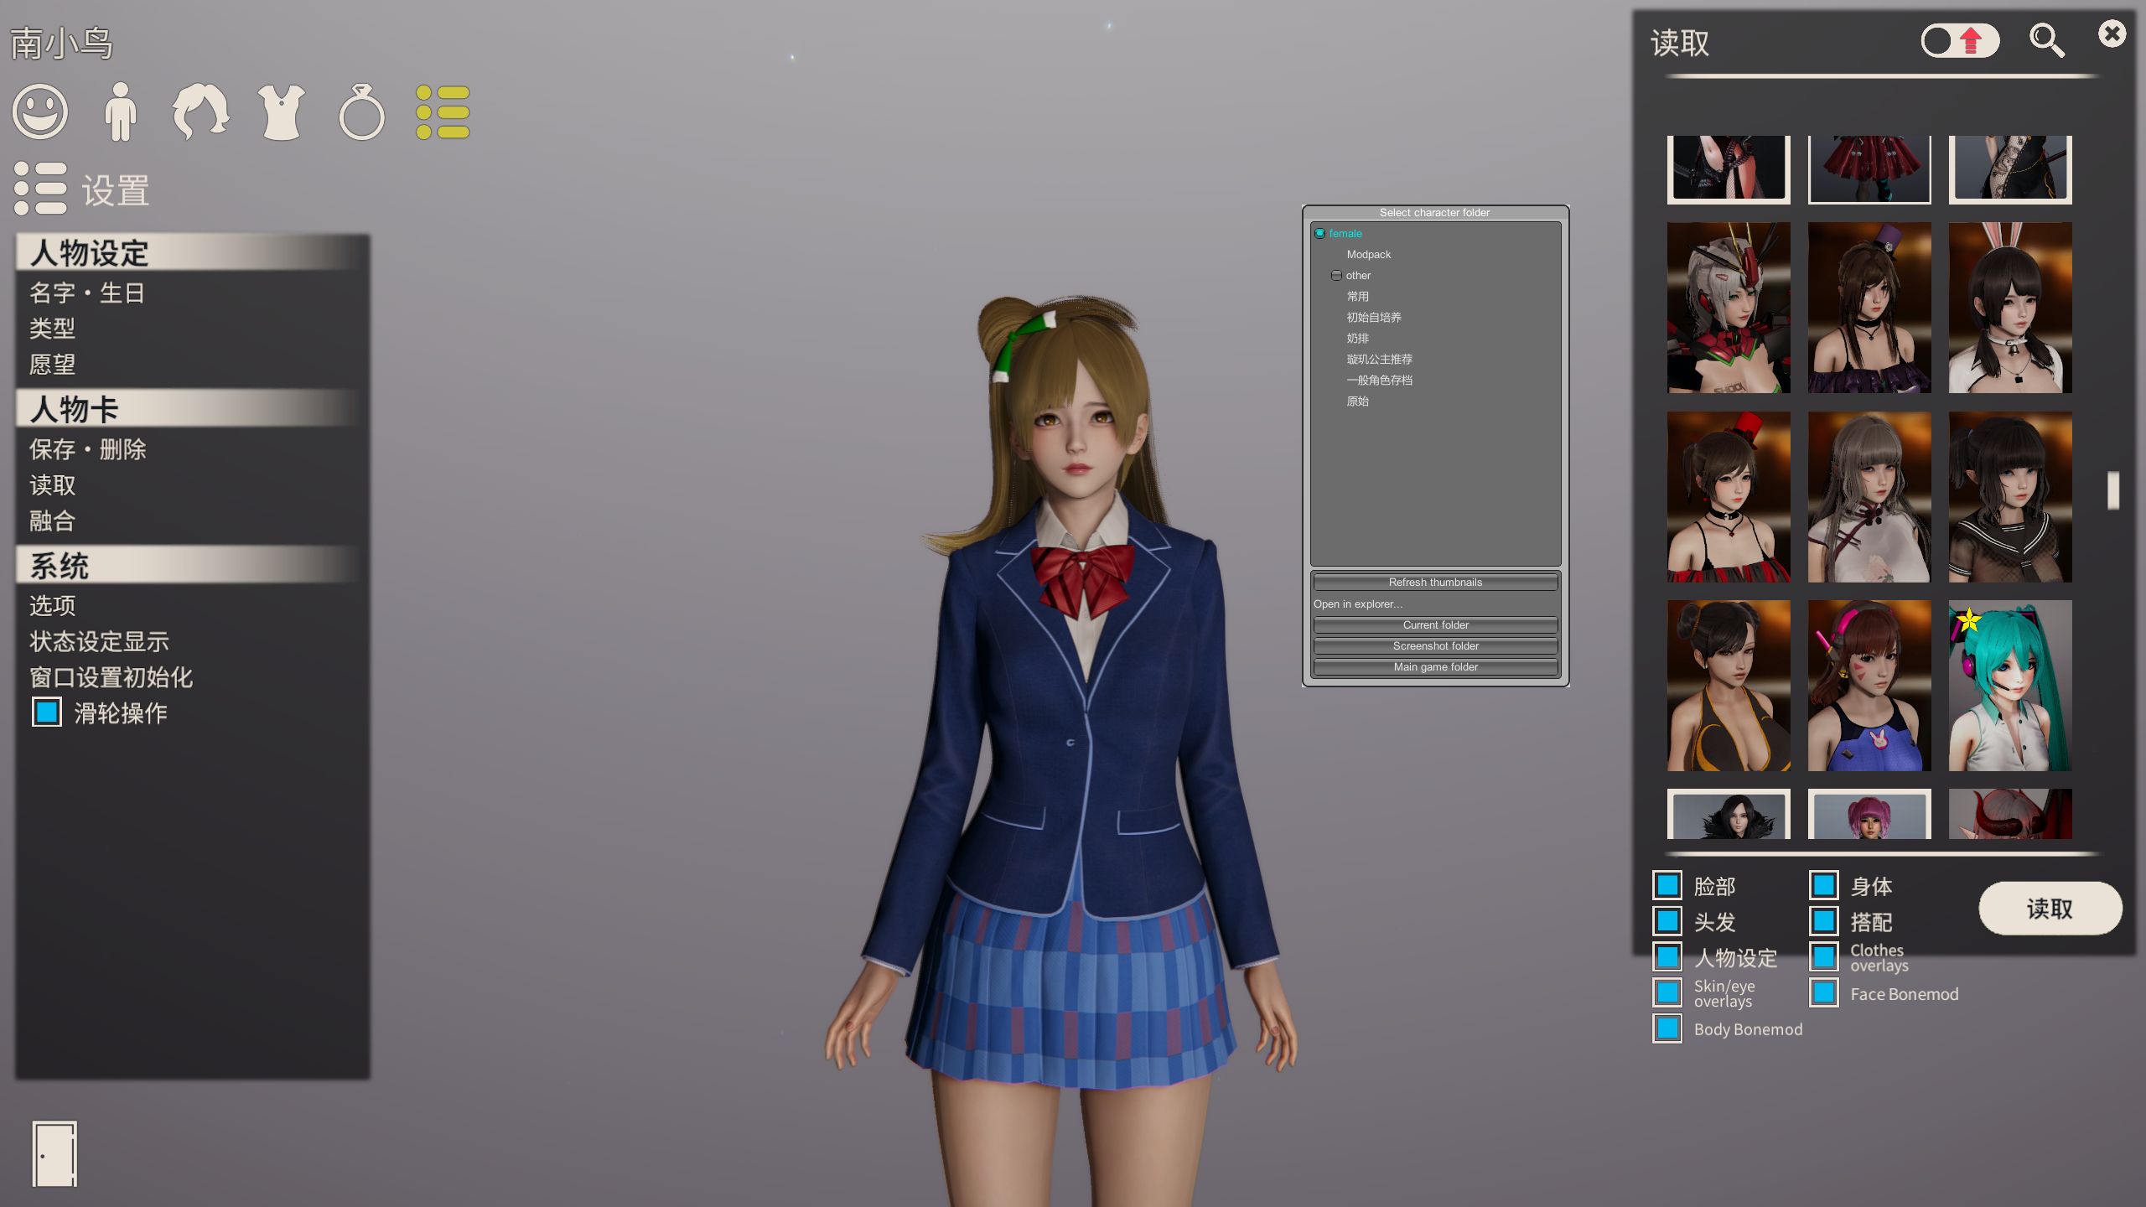Open the 名字・生日 settings entry

tap(87, 293)
